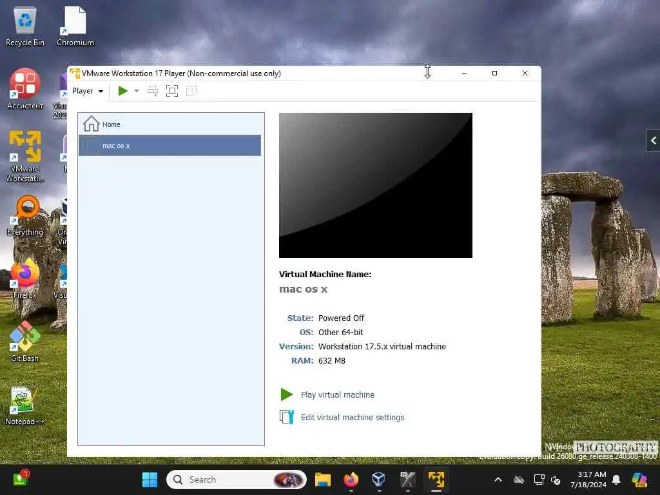Click the green Play toolbar button
The height and width of the screenshot is (495, 660).
[x=123, y=91]
